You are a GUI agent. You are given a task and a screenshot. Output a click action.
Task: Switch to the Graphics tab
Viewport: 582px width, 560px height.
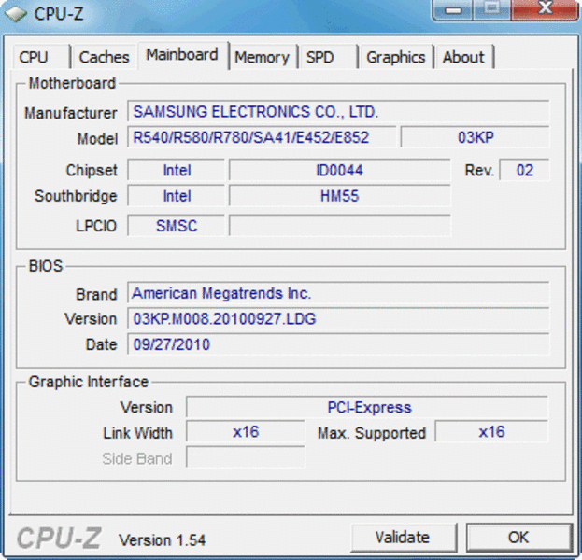(396, 57)
